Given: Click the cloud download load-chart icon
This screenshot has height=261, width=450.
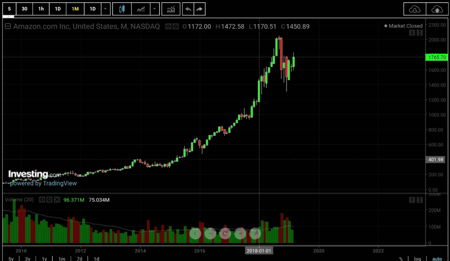Looking at the screenshot, I should (414, 9).
